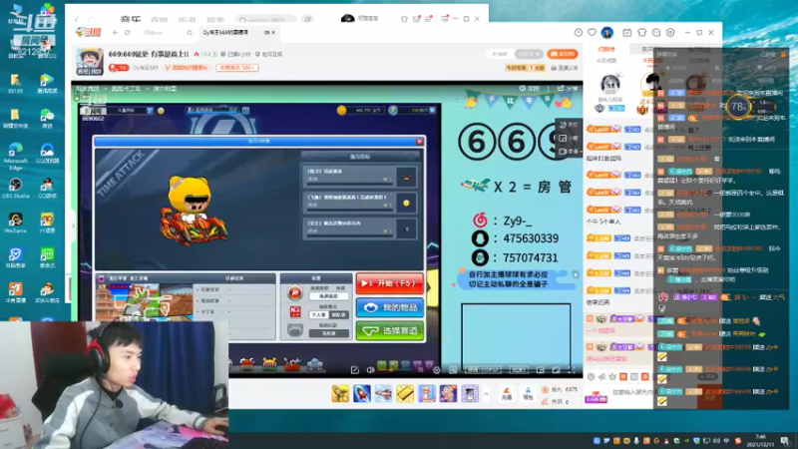Select 个人赛 mode in game settings
This screenshot has width=798, height=449.
(x=318, y=315)
